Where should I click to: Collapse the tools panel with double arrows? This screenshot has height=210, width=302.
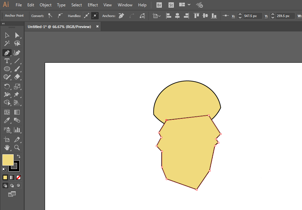click(3, 24)
